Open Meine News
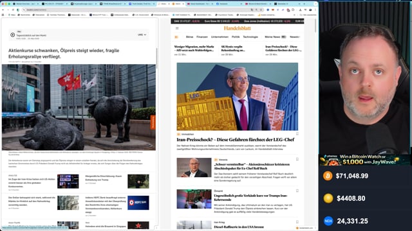Image resolution: width=412 pixels, height=231 pixels. 272,37
